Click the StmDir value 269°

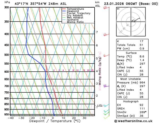click(143, 112)
